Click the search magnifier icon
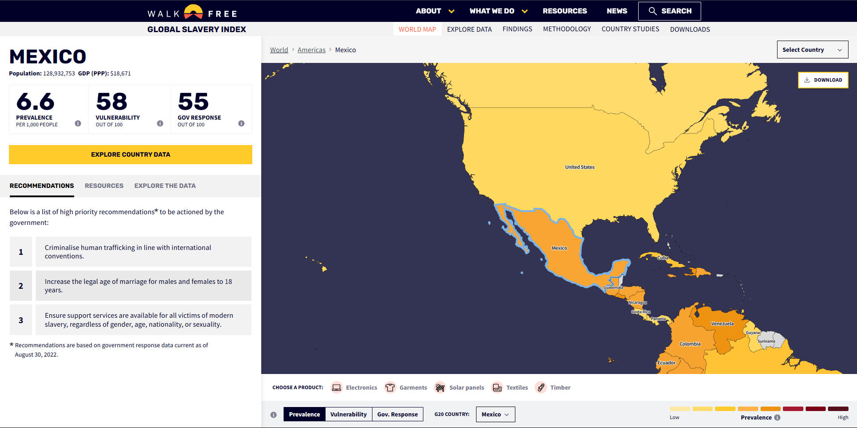The width and height of the screenshot is (857, 428). click(652, 11)
